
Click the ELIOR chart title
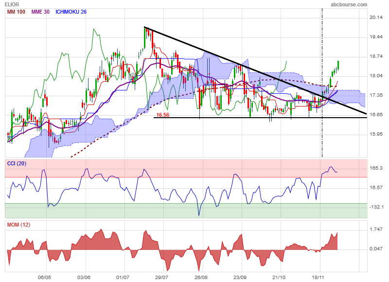[x=12, y=4]
